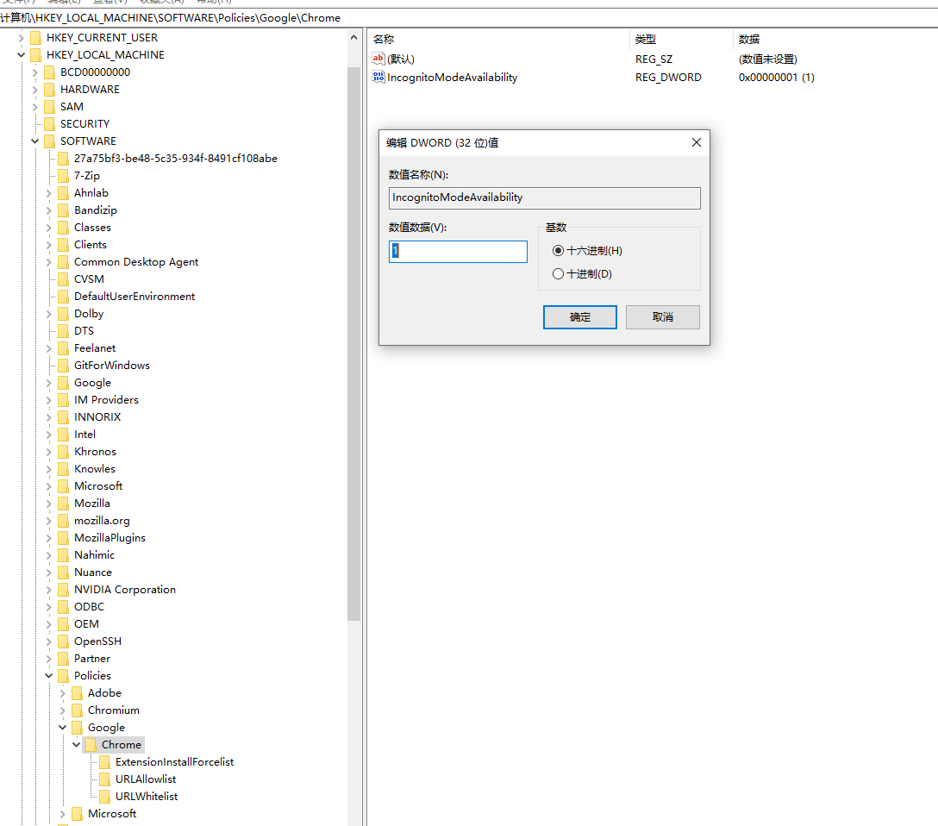Click the INNORIX folder icon
This screenshot has height=826, width=938.
click(x=64, y=417)
